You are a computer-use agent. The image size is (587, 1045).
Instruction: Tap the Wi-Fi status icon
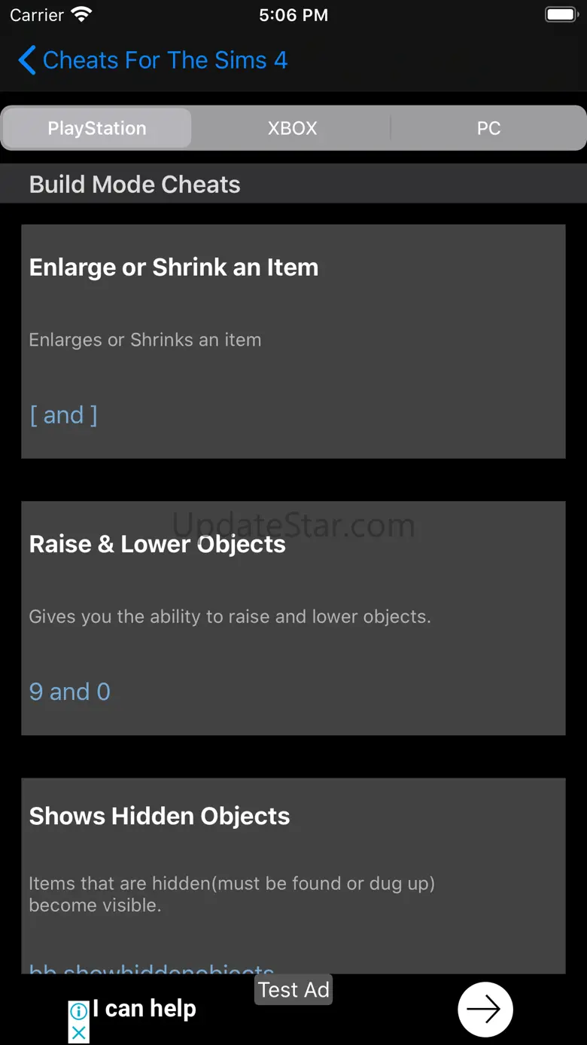point(81,14)
